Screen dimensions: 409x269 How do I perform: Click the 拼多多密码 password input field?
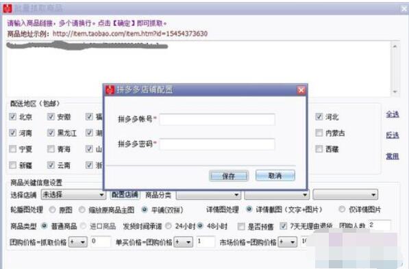click(x=217, y=144)
